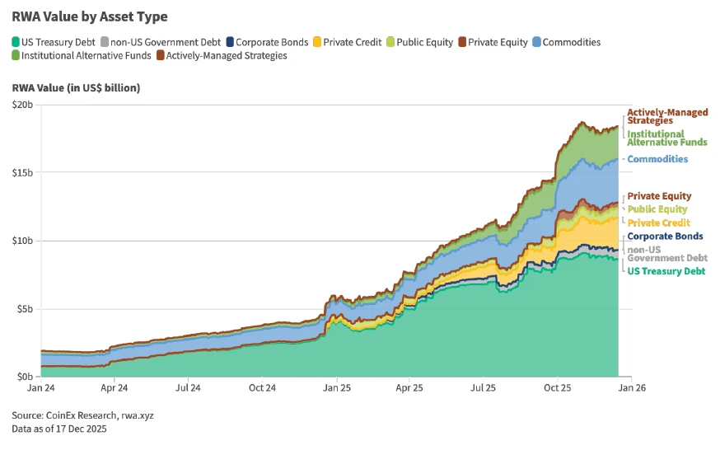The height and width of the screenshot is (450, 720).
Task: Click the Commodities series label beside the chart
Action: click(x=657, y=159)
